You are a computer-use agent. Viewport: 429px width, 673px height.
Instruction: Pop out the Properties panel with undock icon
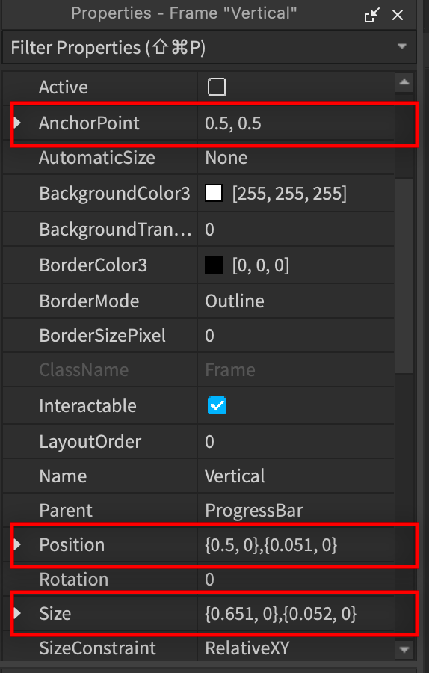coord(371,16)
